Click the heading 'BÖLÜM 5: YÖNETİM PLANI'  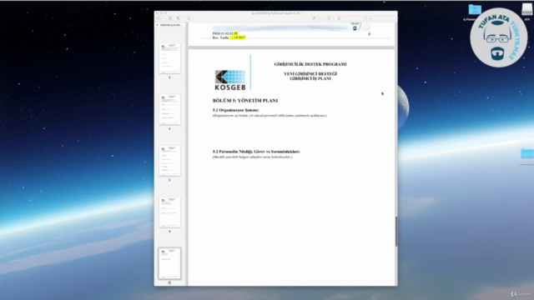[245, 101]
